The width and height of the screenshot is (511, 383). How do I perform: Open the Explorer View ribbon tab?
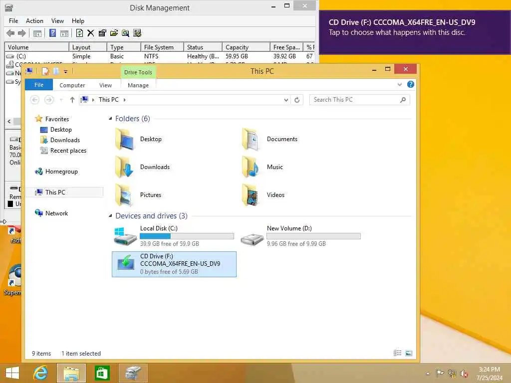(105, 85)
